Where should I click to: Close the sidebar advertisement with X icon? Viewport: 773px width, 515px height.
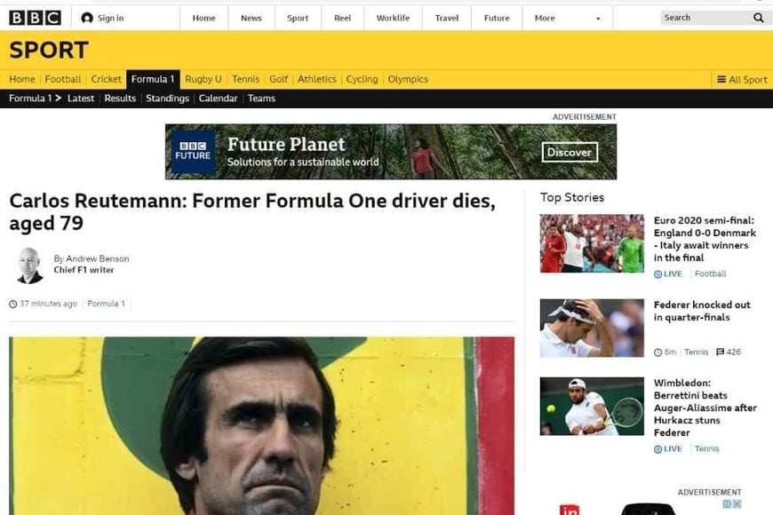point(737,503)
